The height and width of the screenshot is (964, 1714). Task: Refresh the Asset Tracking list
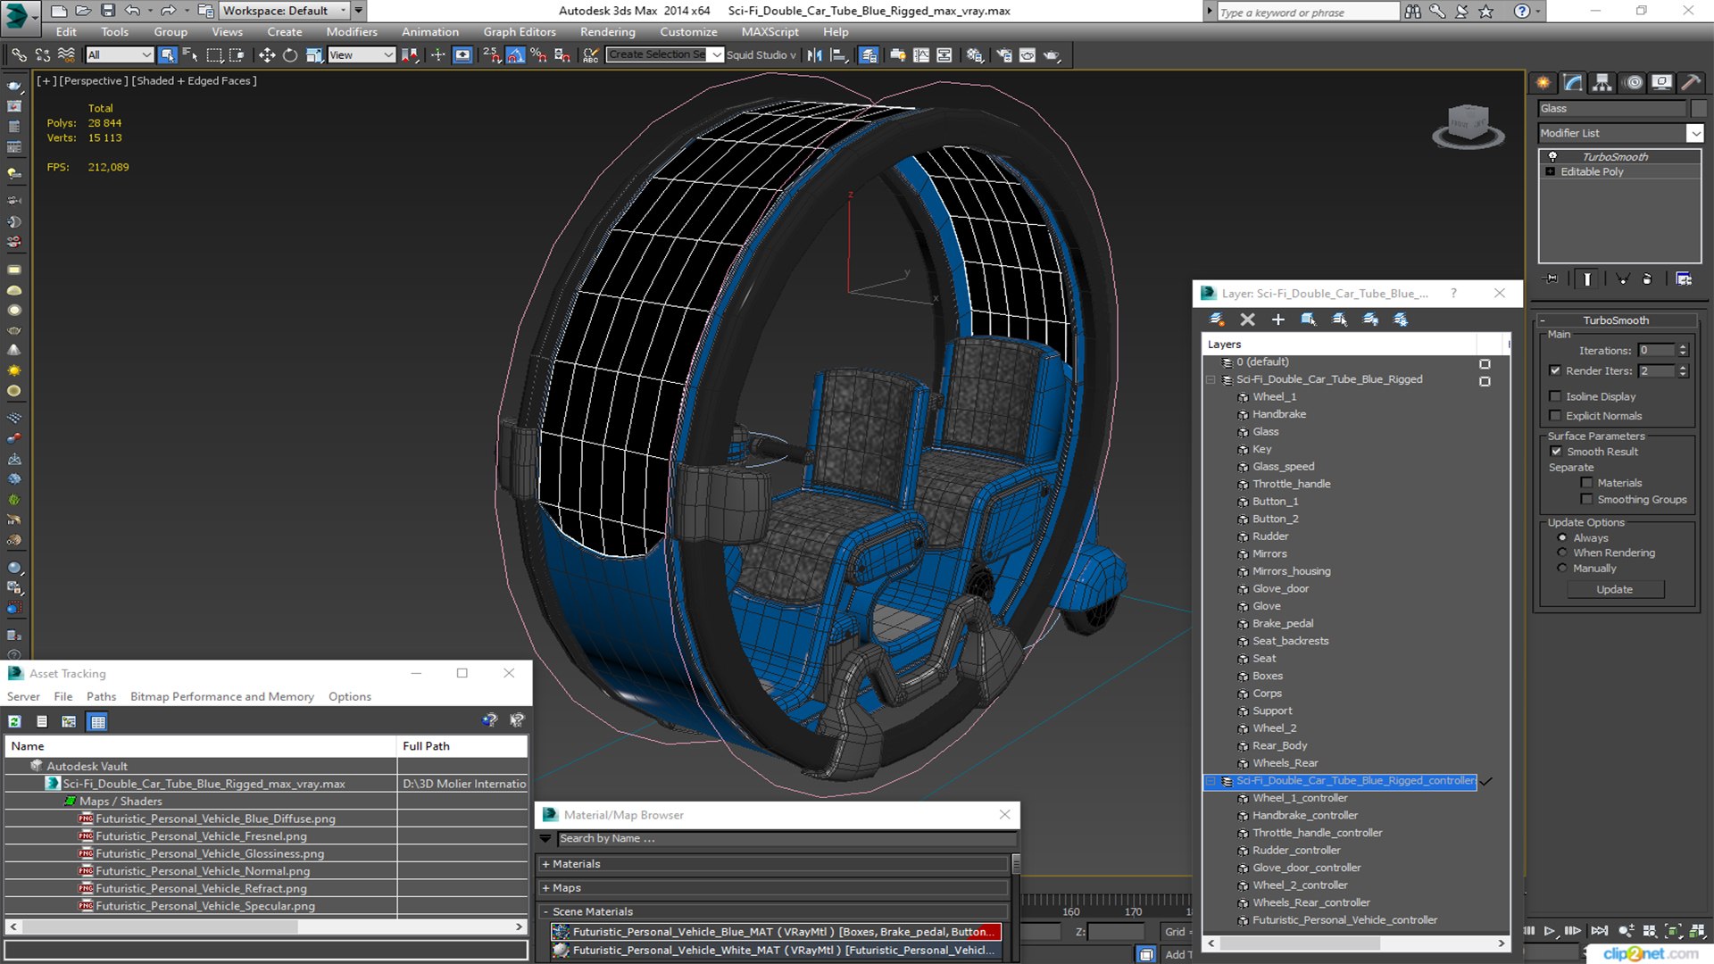pos(15,721)
